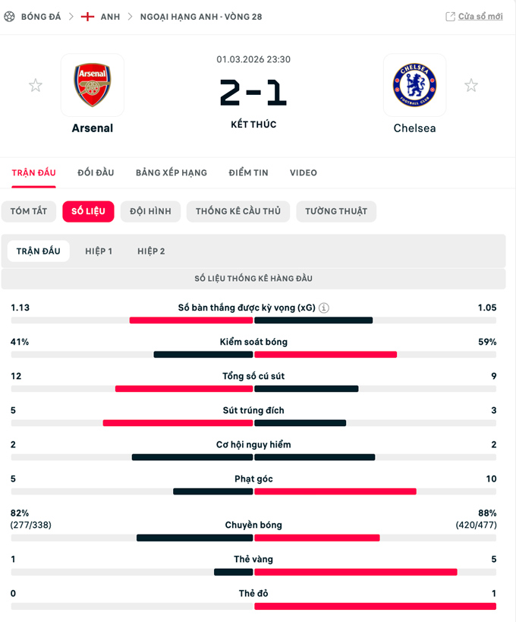Screen dimensions: 516x622
Task: Favorite Arsenal with the star icon
Action: 36,86
